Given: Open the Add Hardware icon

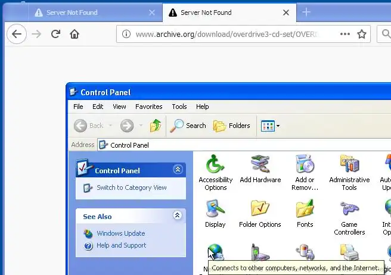Looking at the screenshot, I should 260,169.
